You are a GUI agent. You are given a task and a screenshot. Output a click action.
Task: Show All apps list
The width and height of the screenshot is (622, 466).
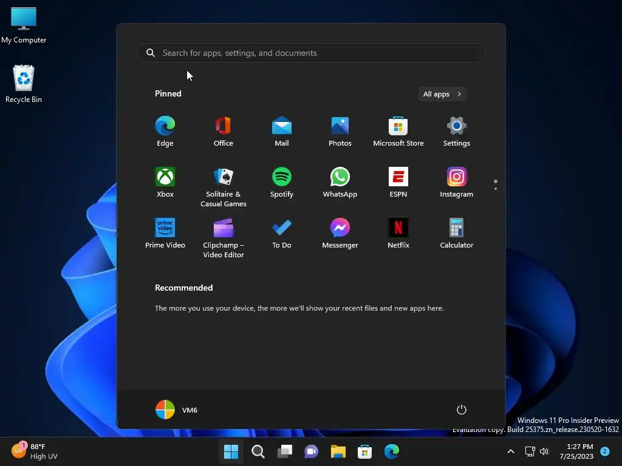(442, 94)
